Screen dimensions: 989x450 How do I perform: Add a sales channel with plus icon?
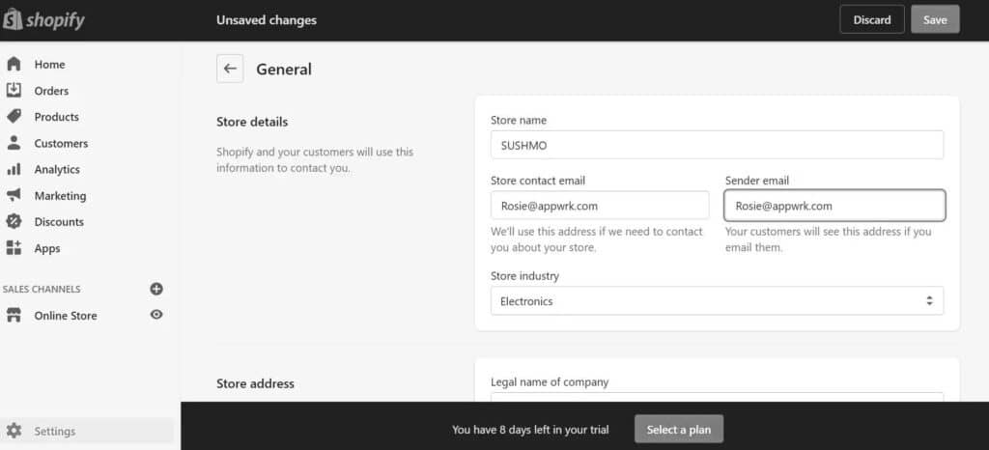(x=156, y=289)
